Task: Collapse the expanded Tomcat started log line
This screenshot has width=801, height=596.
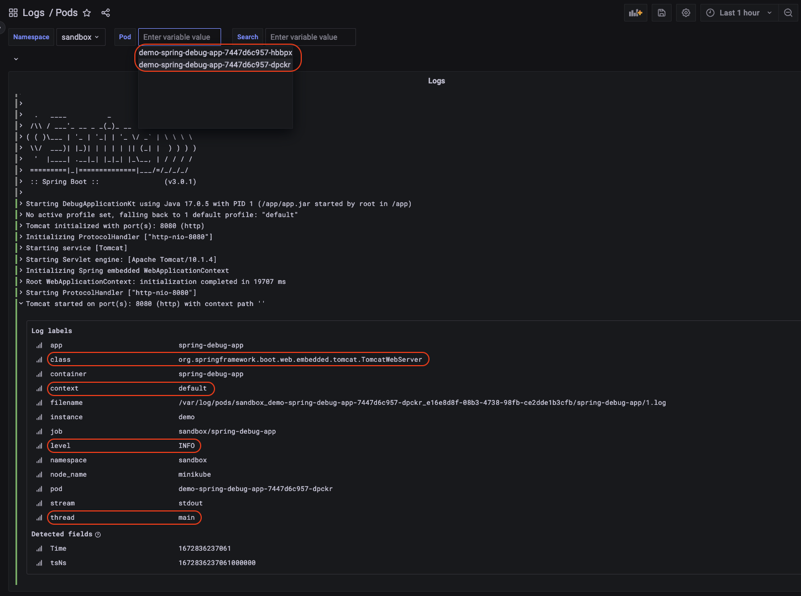Action: point(21,304)
